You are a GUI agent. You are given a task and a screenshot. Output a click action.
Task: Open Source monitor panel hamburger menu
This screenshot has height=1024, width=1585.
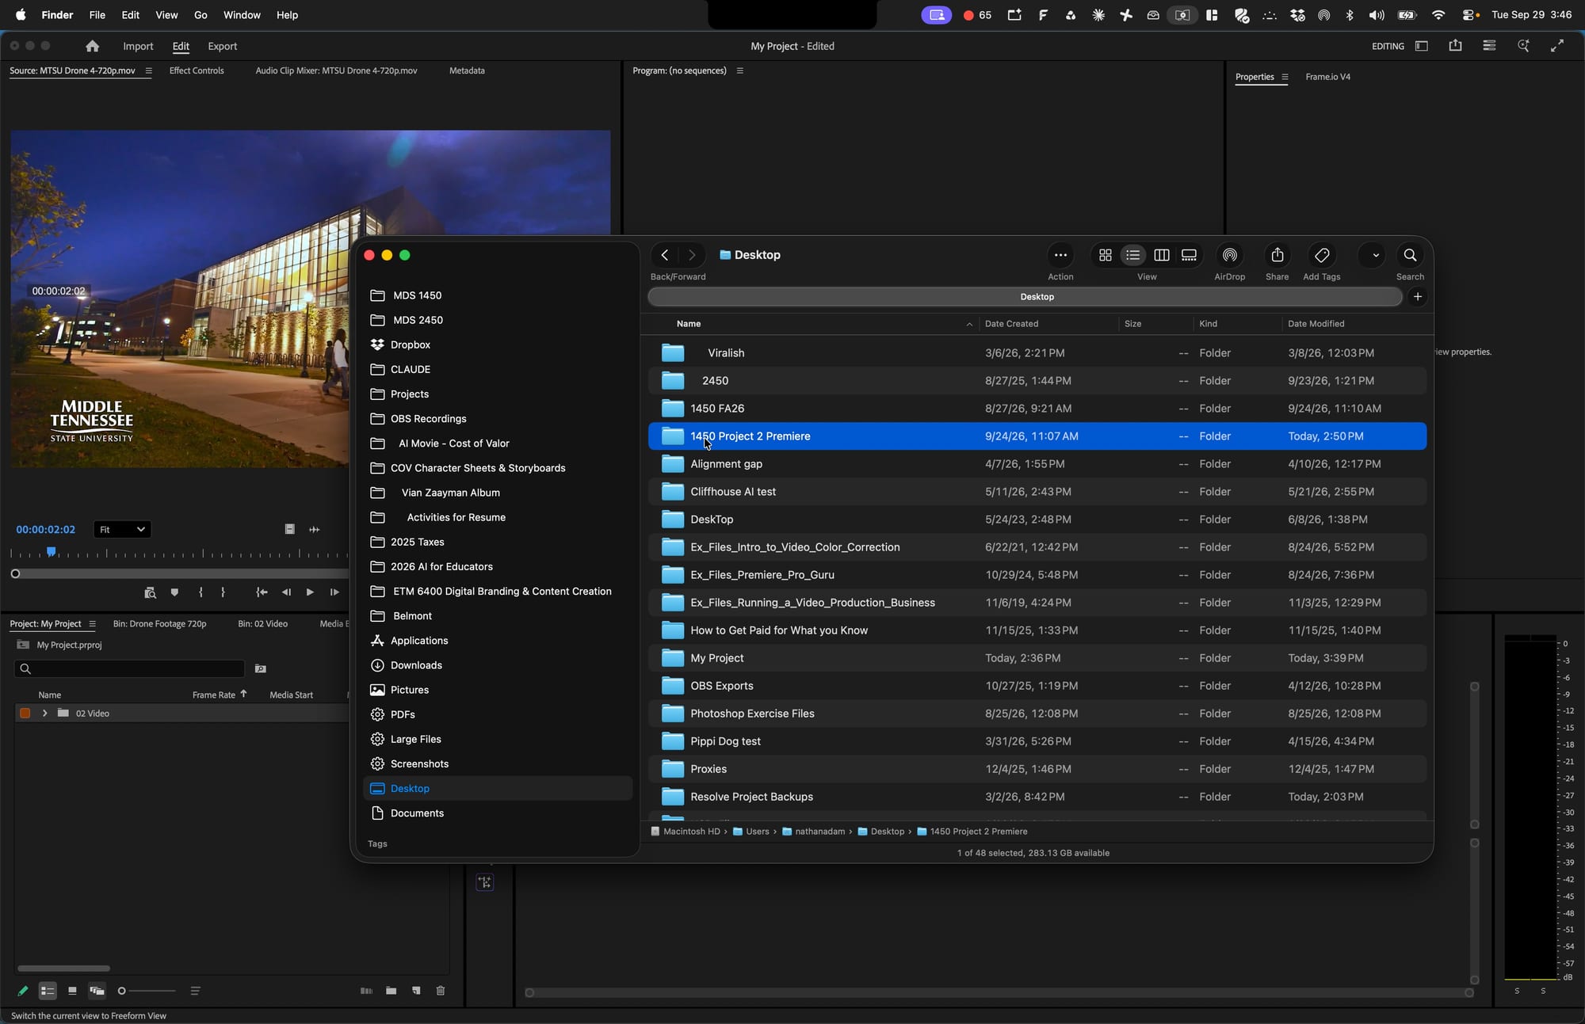point(148,70)
